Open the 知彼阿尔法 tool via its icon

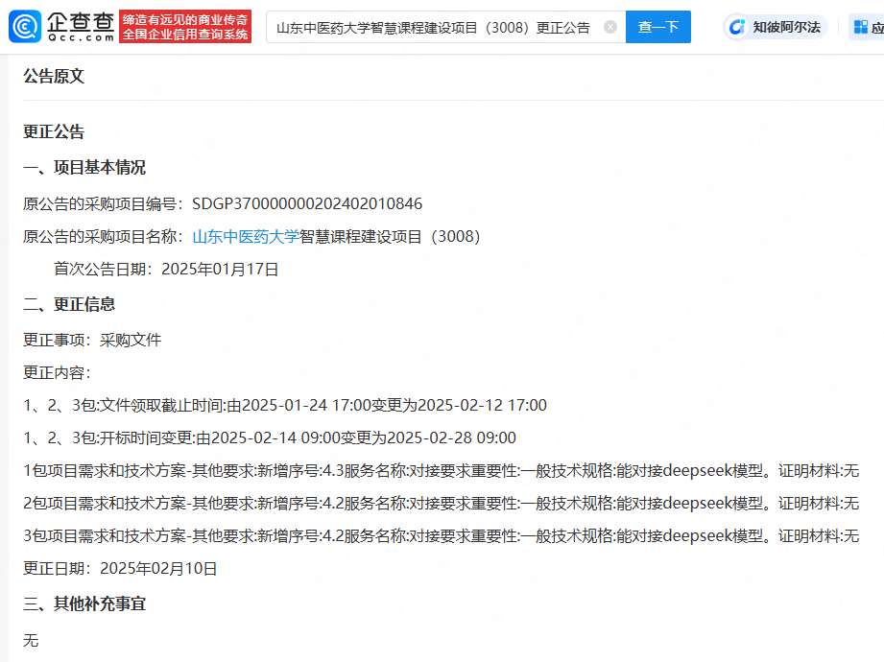[x=775, y=26]
